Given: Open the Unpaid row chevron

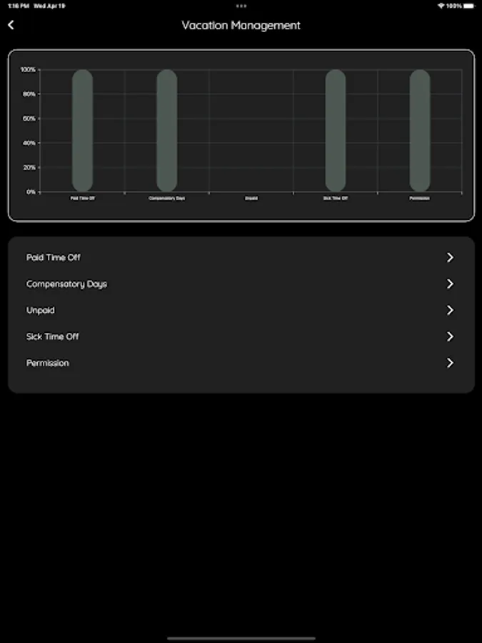Looking at the screenshot, I should (450, 310).
